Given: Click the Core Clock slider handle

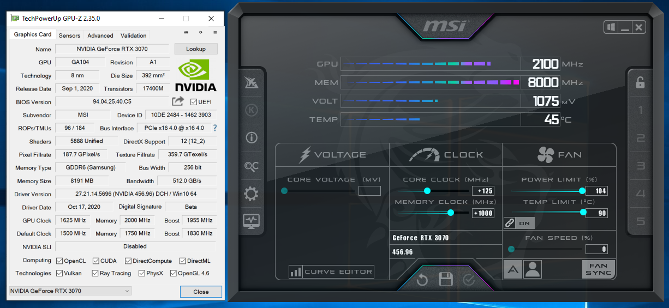Looking at the screenshot, I should click(x=427, y=191).
